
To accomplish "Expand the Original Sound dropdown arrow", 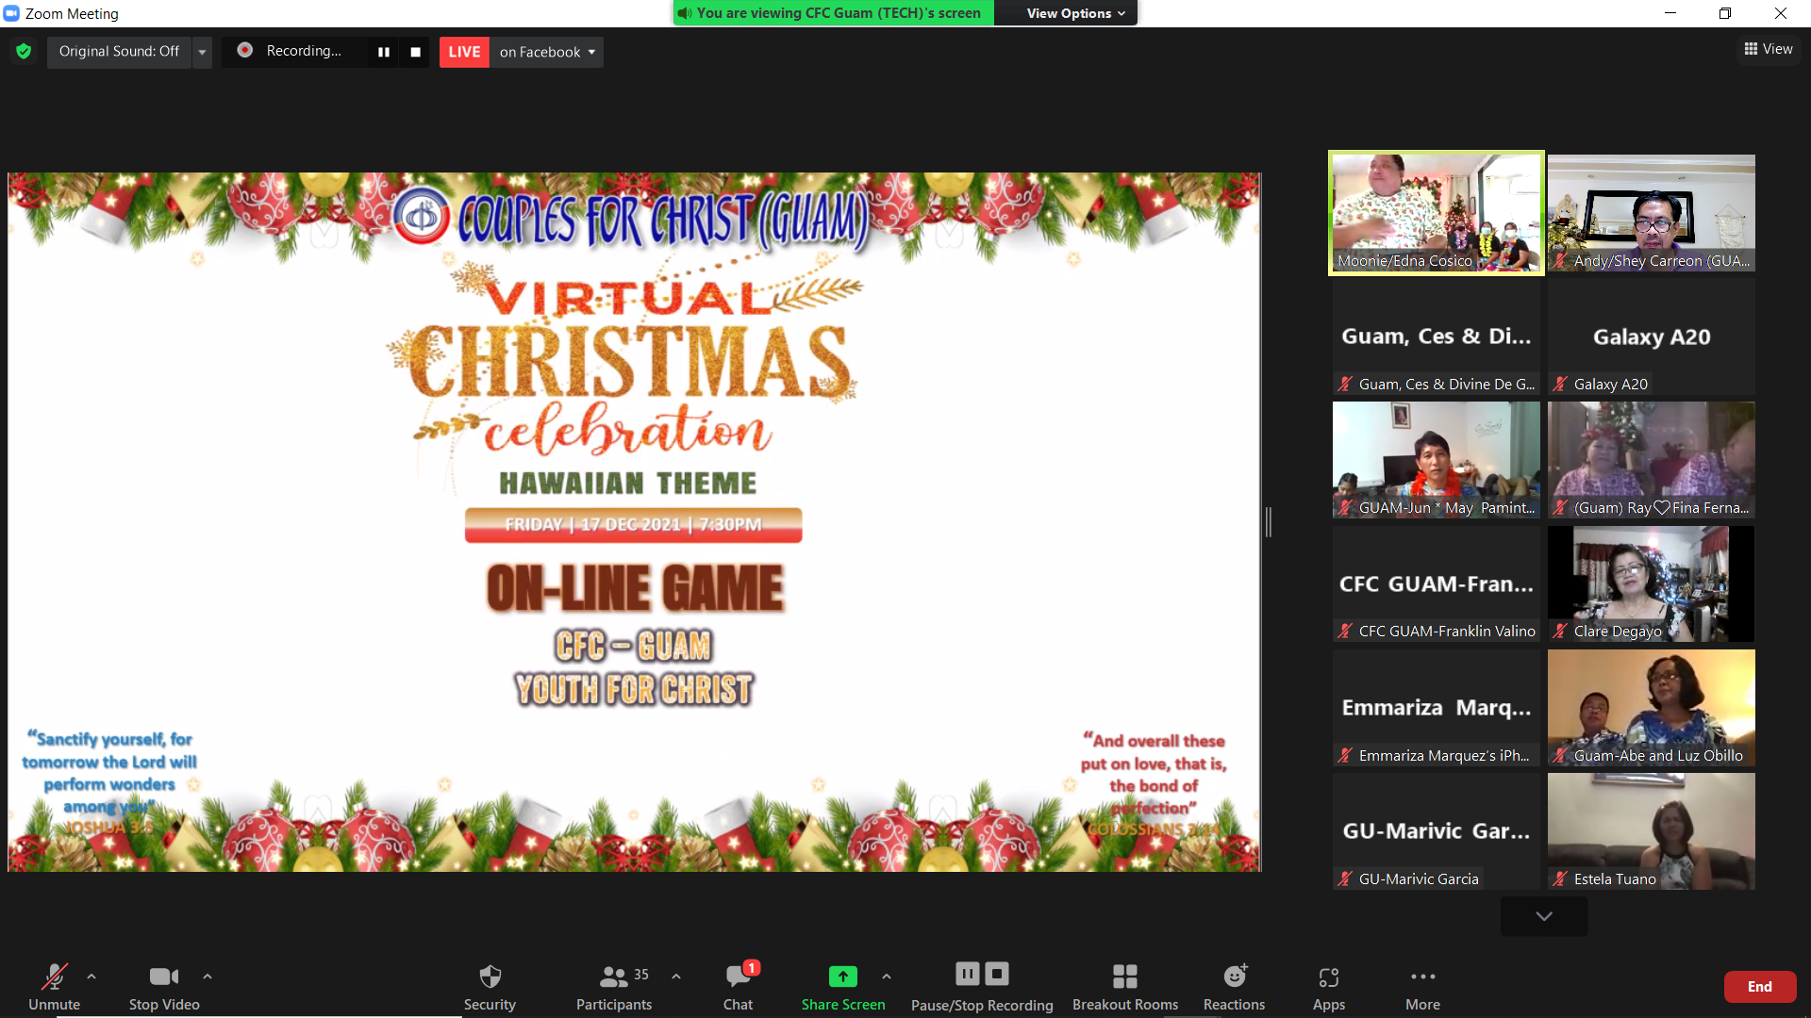I will click(x=202, y=52).
